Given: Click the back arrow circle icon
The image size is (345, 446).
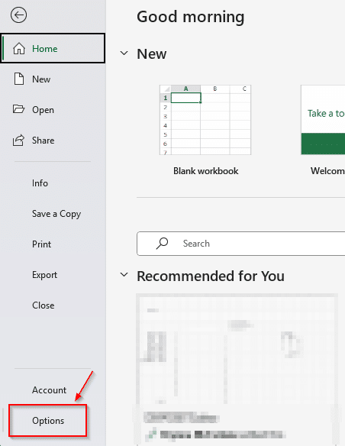Looking at the screenshot, I should [x=19, y=15].
